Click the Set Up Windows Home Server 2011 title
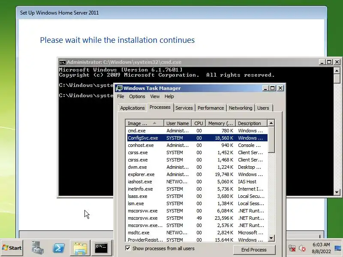The image size is (343, 257). [59, 13]
